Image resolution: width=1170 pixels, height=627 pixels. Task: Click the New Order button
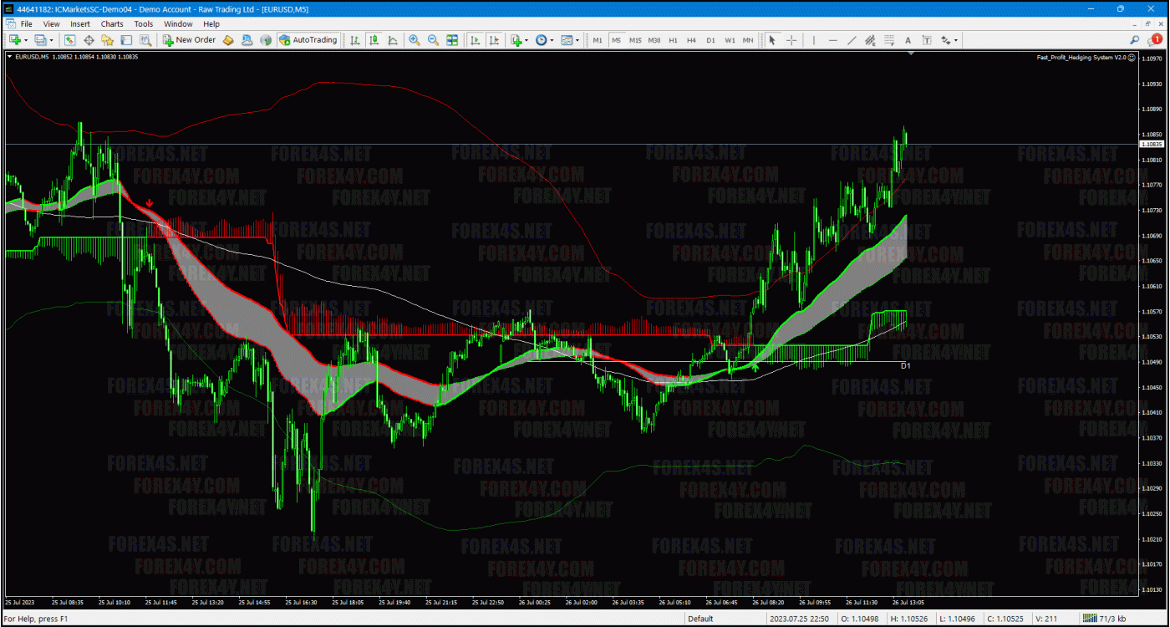click(x=189, y=40)
